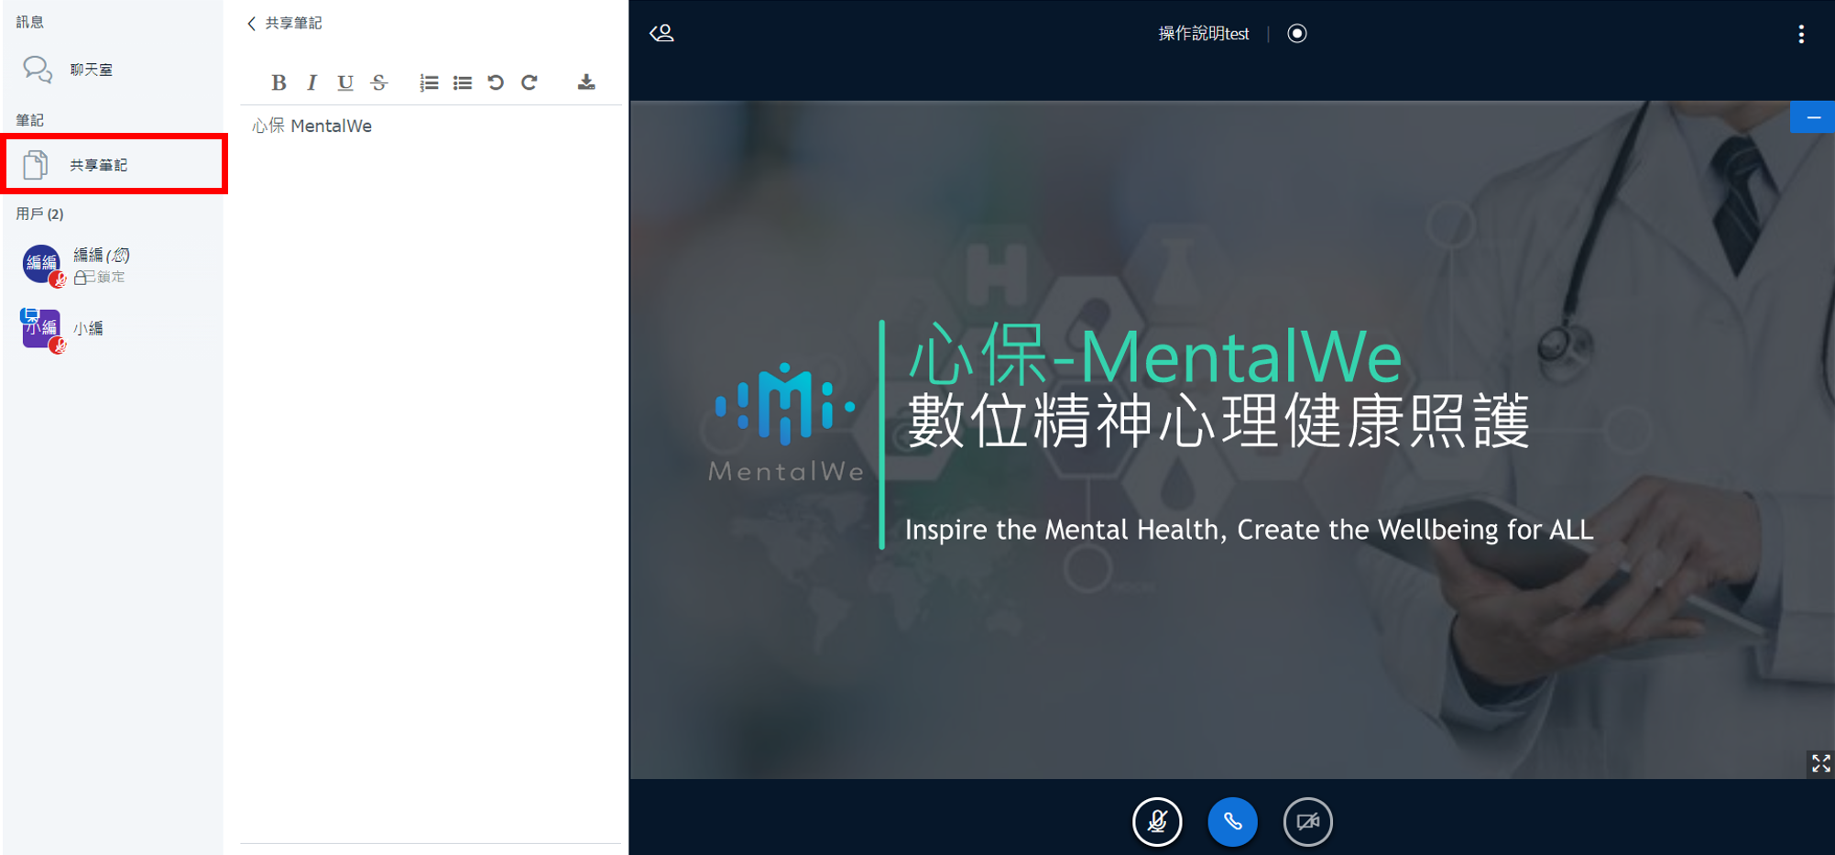
Task: Select 共享筆記 in the sidebar
Action: coord(99,165)
